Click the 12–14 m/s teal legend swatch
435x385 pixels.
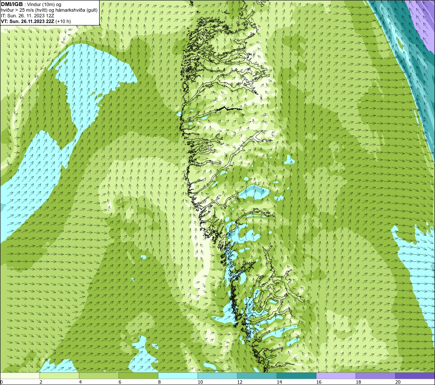point(257,376)
